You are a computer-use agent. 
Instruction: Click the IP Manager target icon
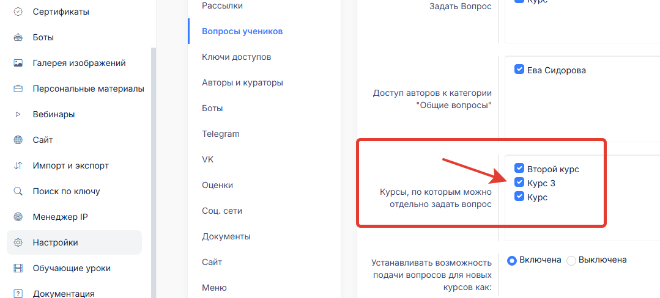click(18, 217)
